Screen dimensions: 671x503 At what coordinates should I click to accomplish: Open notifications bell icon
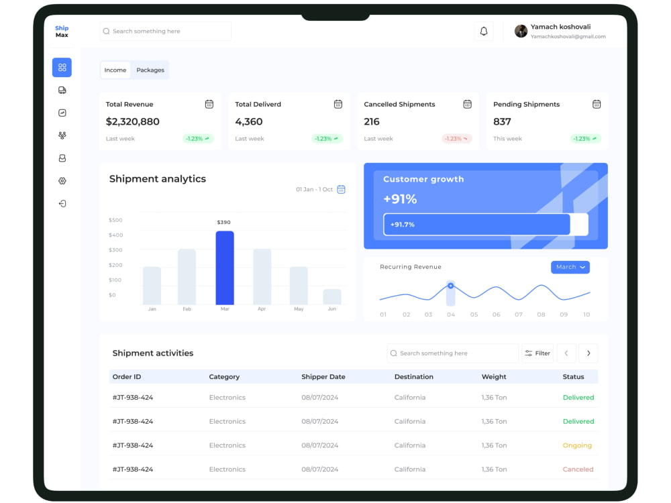point(484,32)
